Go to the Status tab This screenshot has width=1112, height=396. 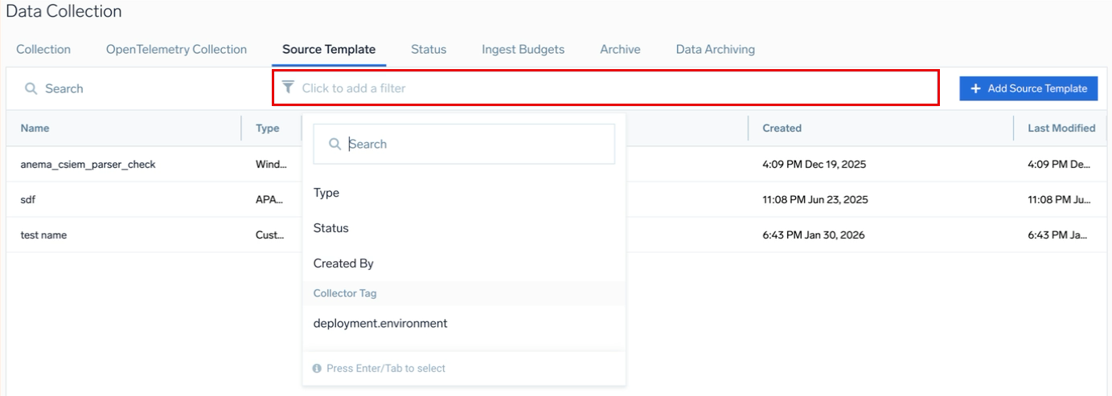coord(428,50)
